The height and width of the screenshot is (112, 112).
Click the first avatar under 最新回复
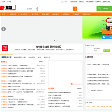coord(89,62)
